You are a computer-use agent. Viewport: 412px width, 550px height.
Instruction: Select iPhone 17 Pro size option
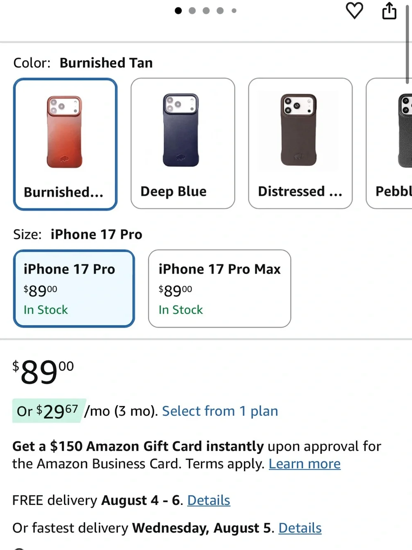[x=74, y=288]
